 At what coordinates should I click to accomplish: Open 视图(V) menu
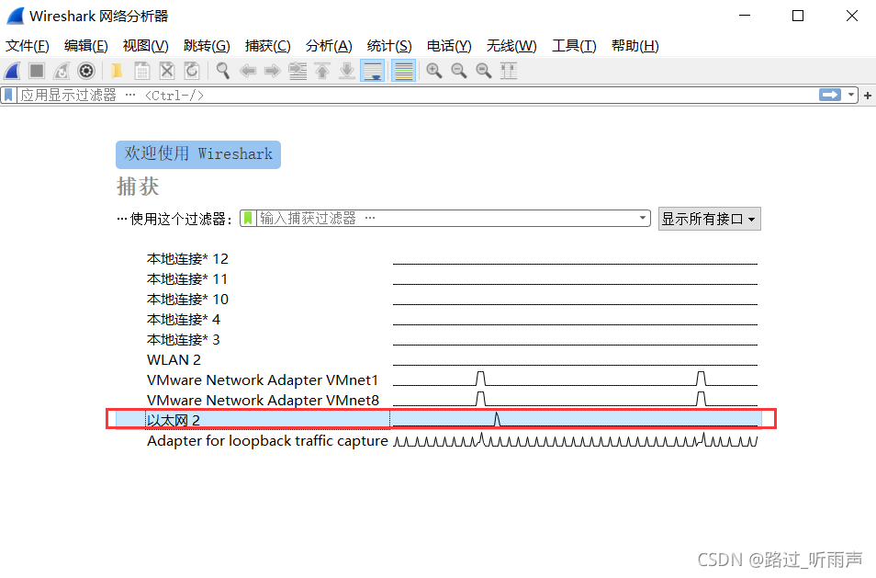pyautogui.click(x=145, y=46)
